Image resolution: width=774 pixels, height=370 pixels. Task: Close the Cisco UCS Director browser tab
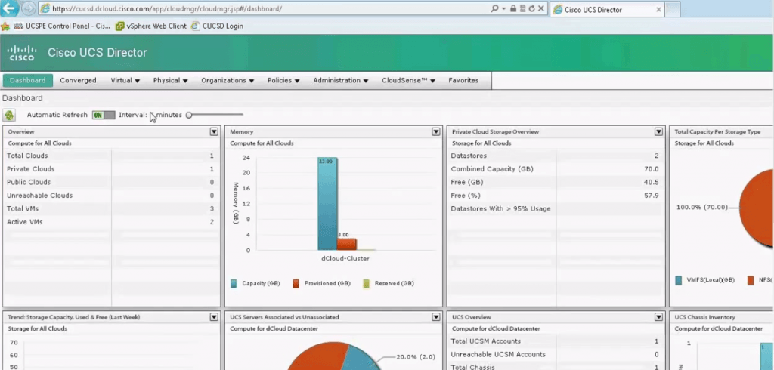tap(658, 9)
